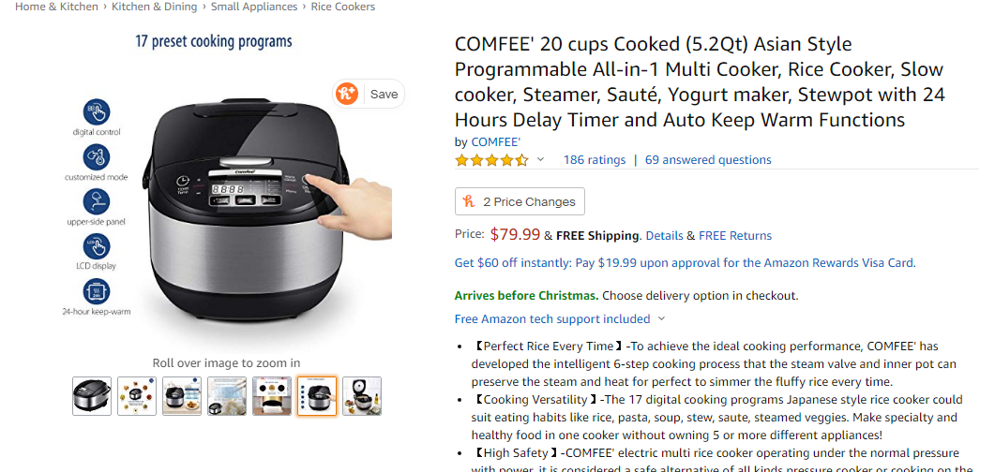Navigate to Kitchen & Dining breadcrumb
Image resolution: width=995 pixels, height=472 pixels.
point(154,7)
